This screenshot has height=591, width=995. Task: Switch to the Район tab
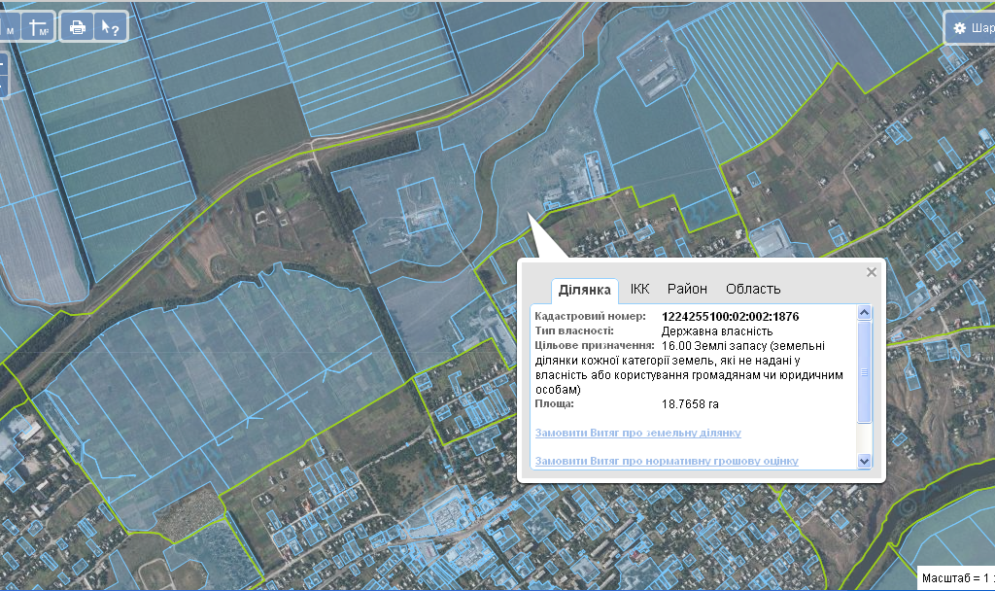(687, 289)
